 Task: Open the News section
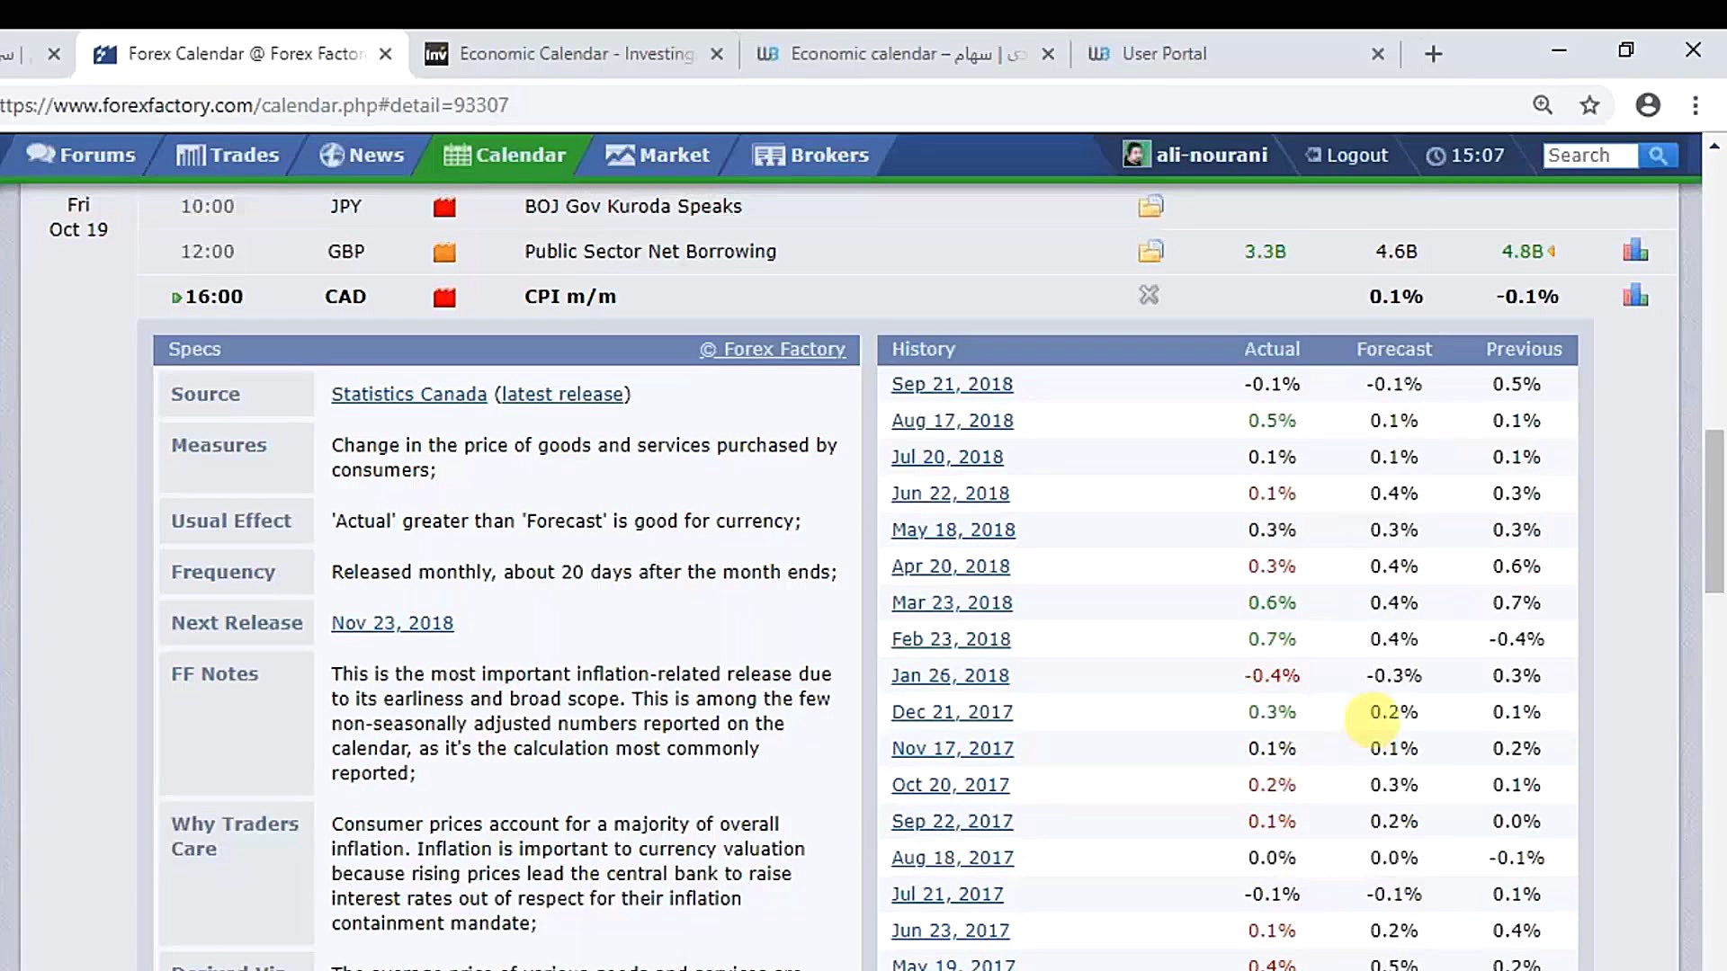[x=362, y=155]
